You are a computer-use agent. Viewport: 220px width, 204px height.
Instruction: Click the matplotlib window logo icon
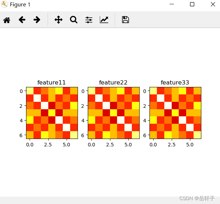click(4, 4)
